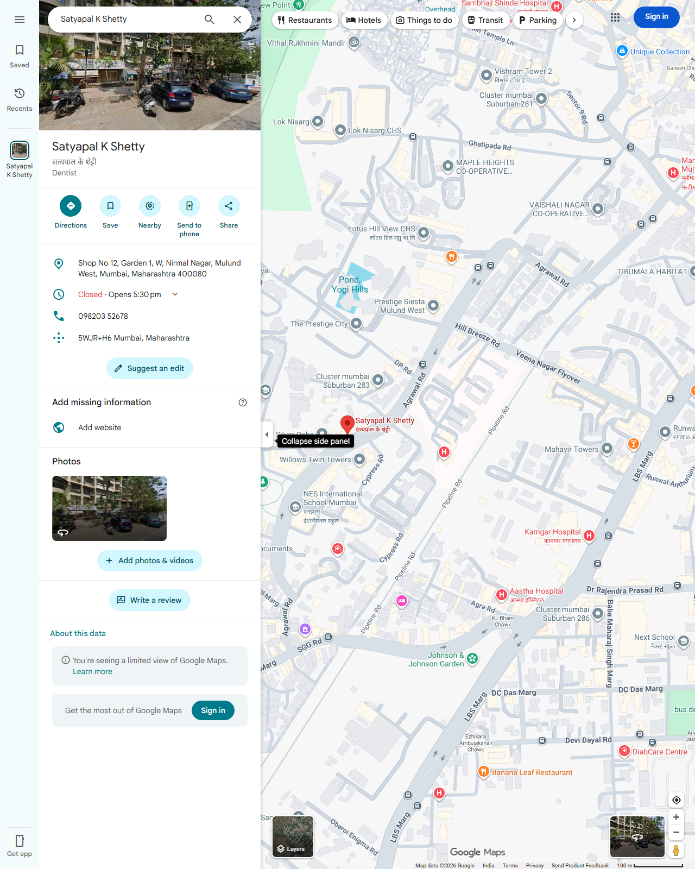Open Saved places
This screenshot has width=695, height=869.
click(x=20, y=56)
